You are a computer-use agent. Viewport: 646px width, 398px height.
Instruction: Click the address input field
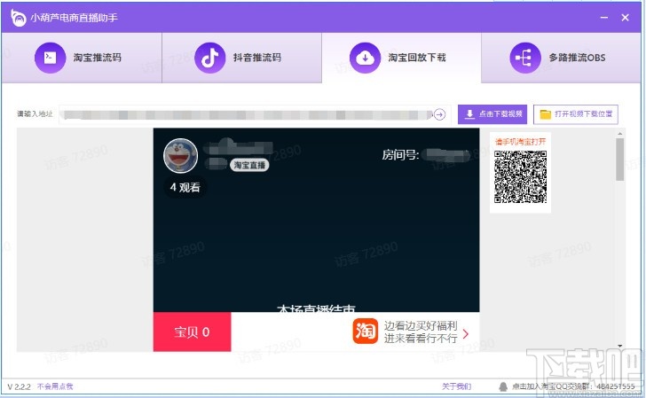tap(255, 114)
